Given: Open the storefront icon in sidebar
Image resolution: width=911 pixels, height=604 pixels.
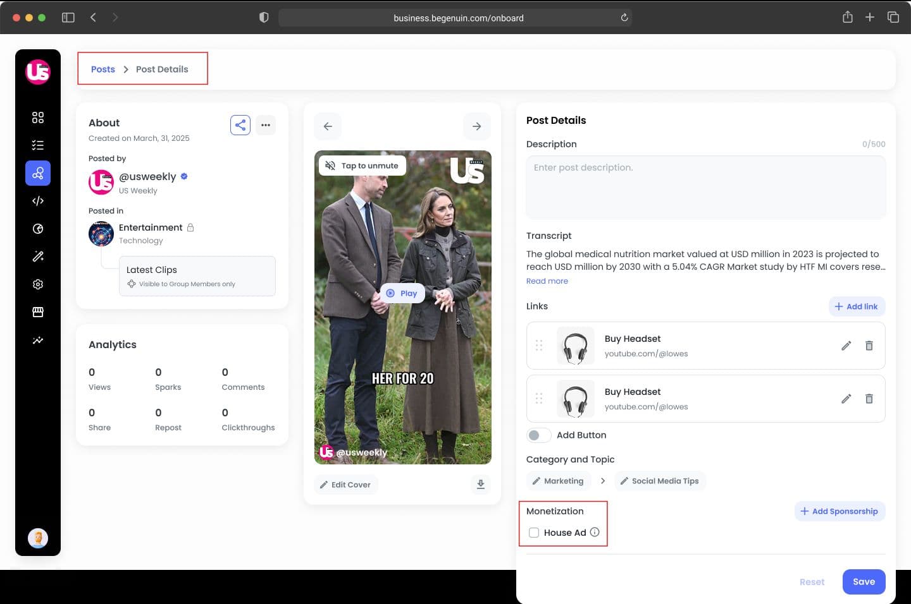Looking at the screenshot, I should click(x=38, y=312).
